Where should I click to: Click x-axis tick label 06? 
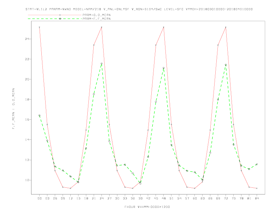(55, 198)
